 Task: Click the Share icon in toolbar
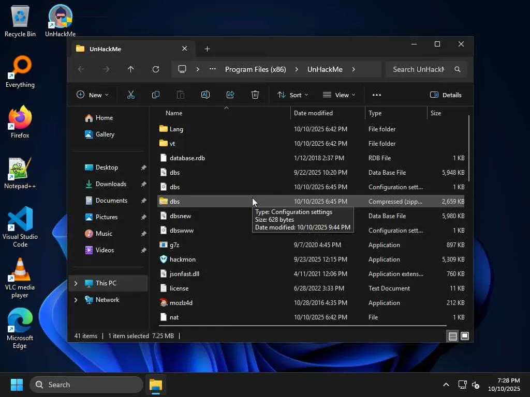(x=230, y=95)
